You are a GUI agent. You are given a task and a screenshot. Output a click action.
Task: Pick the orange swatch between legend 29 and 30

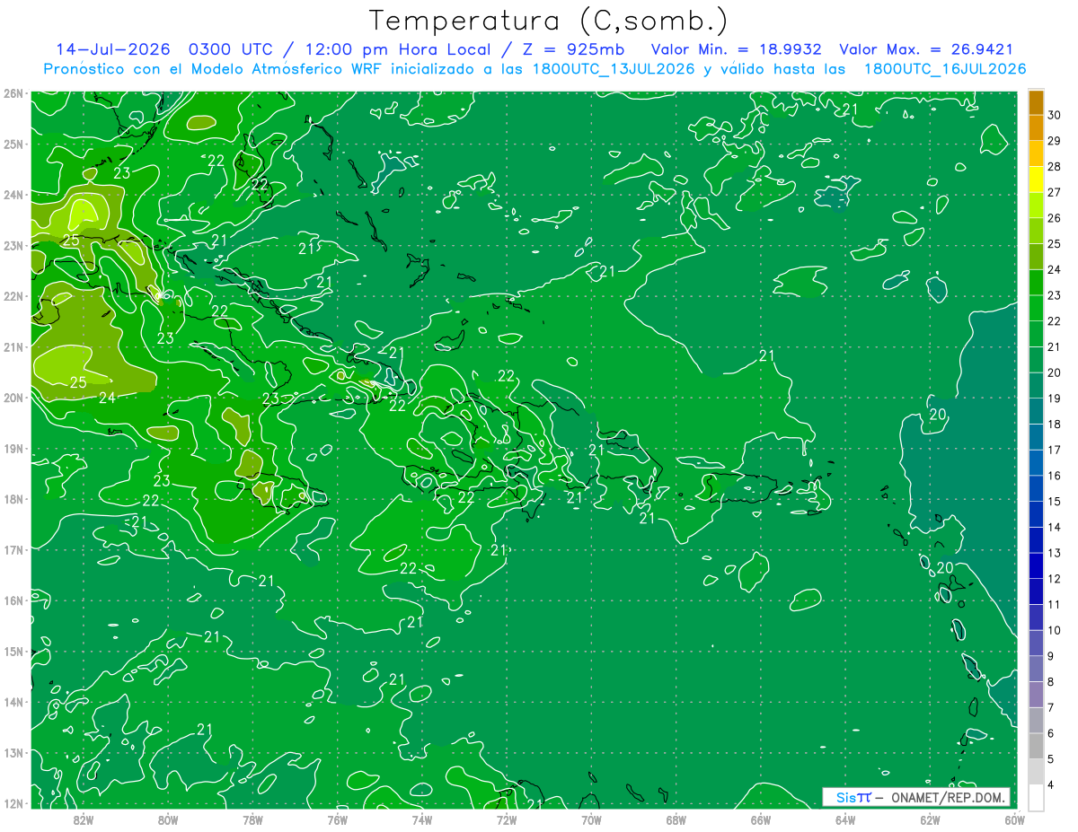(x=1036, y=127)
